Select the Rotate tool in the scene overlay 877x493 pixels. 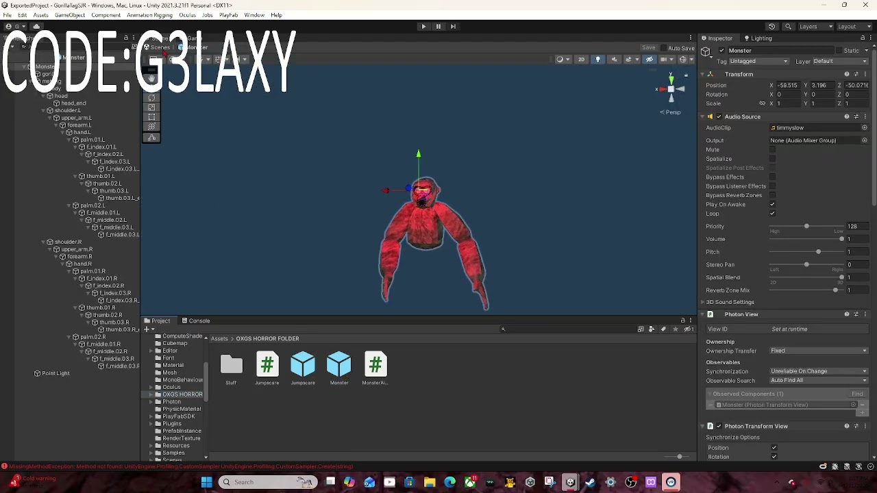(151, 98)
